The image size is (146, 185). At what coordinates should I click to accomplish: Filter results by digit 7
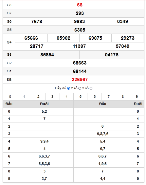[109, 97]
